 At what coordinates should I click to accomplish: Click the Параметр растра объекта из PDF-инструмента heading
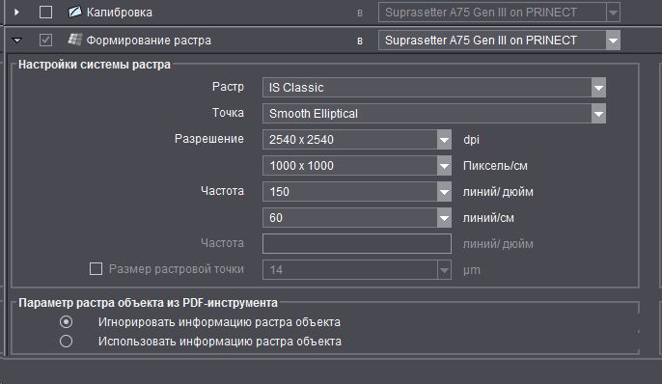pos(149,303)
